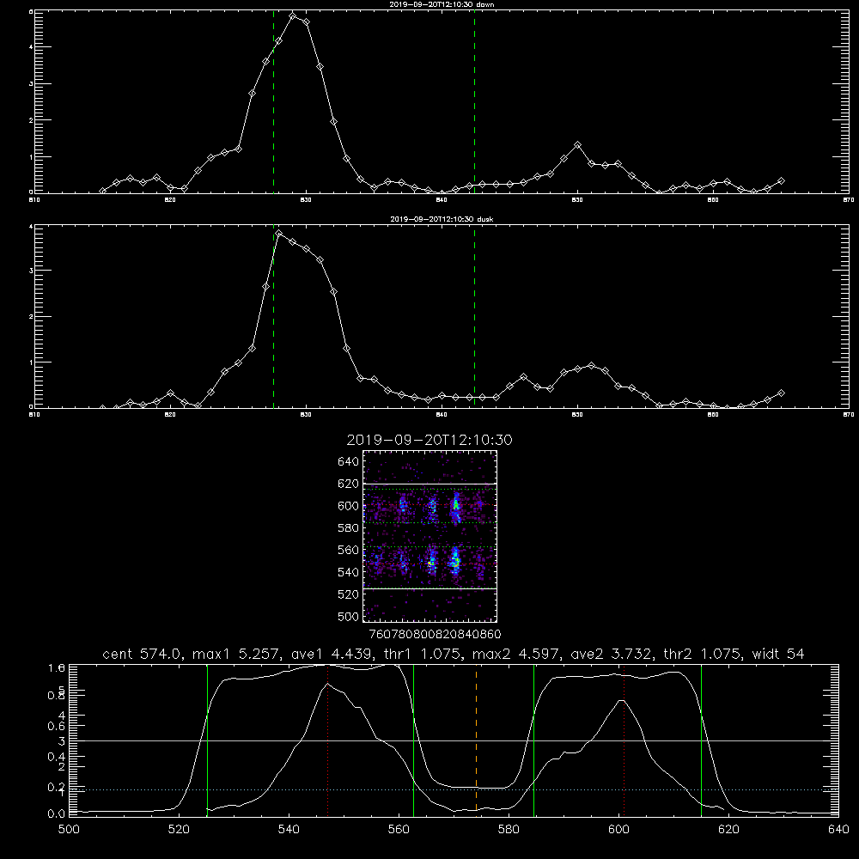Image resolution: width=859 pixels, height=859 pixels.
Task: Click the green vertical line near 563
Action: pyautogui.click(x=414, y=739)
